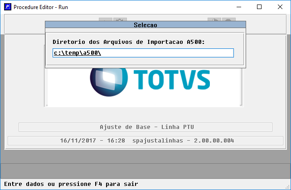Click the Procedure Editor app icon in title bar
Viewport: 291px width, 190px height.
click(x=8, y=7)
